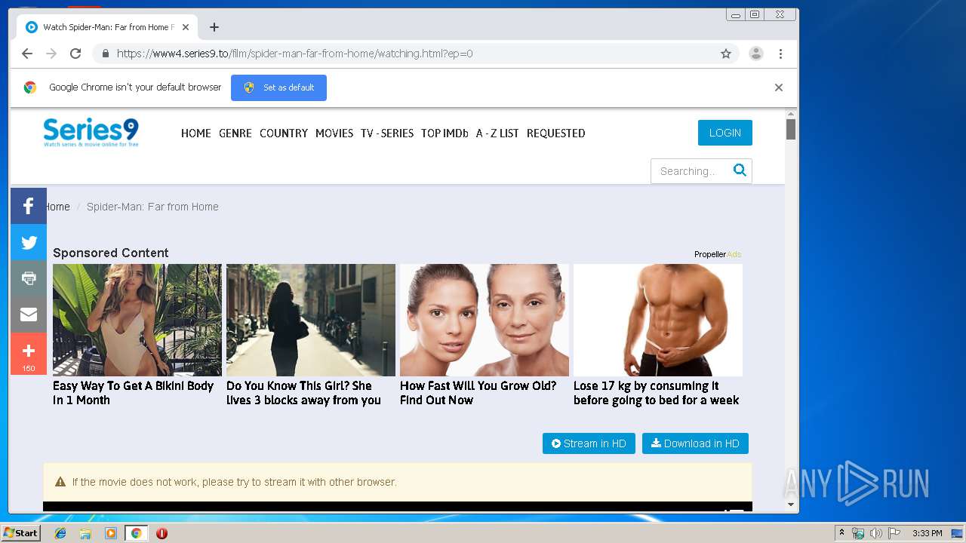Open the COUNTRY menu
This screenshot has width=966, height=543.
click(284, 133)
